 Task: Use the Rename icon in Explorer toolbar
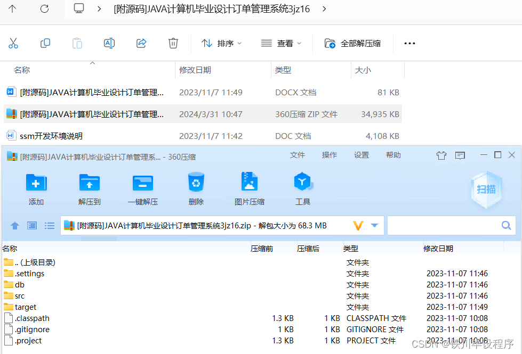[109, 43]
